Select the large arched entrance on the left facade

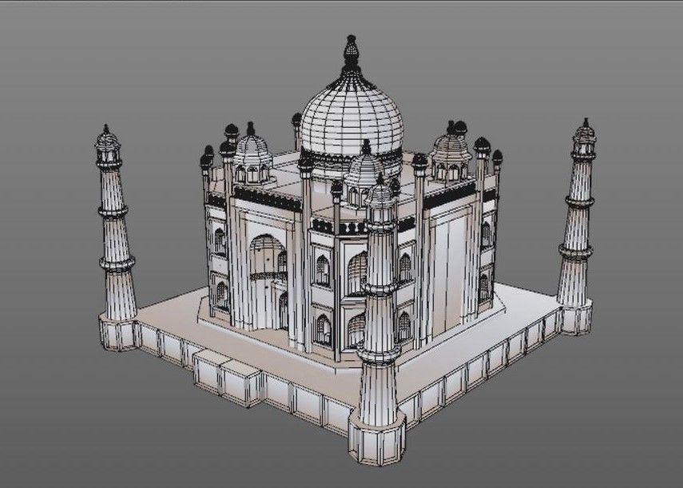tap(268, 281)
